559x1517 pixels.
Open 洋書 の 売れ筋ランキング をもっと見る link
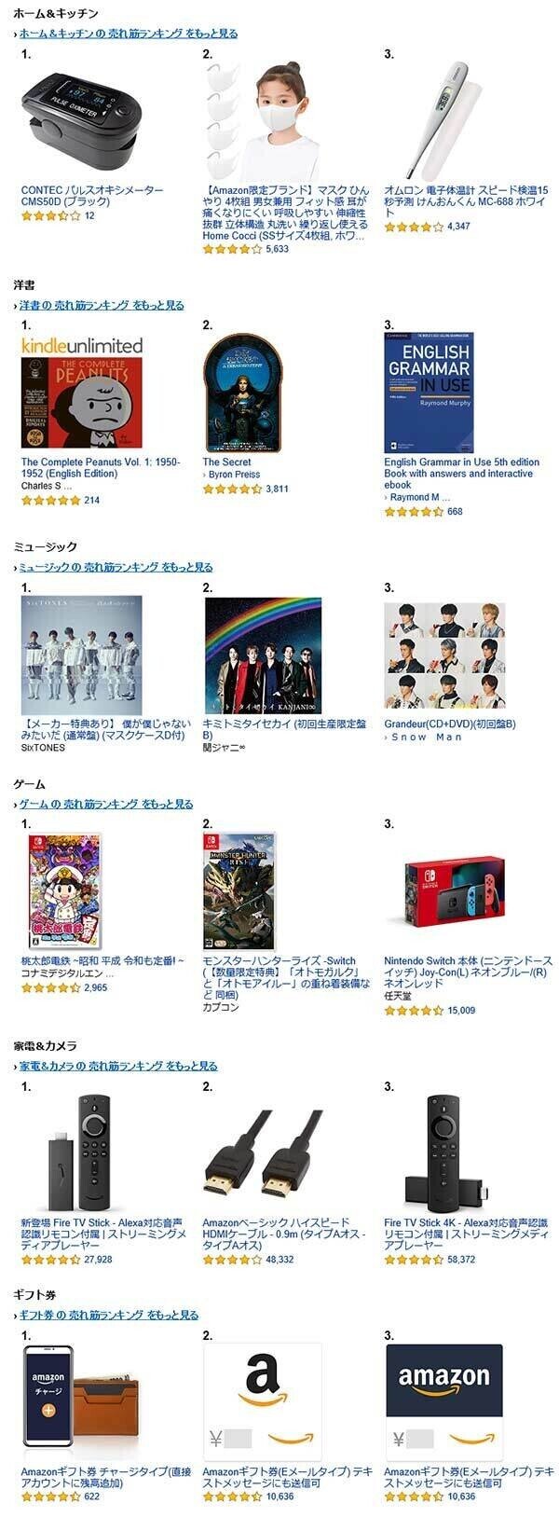pyautogui.click(x=102, y=305)
